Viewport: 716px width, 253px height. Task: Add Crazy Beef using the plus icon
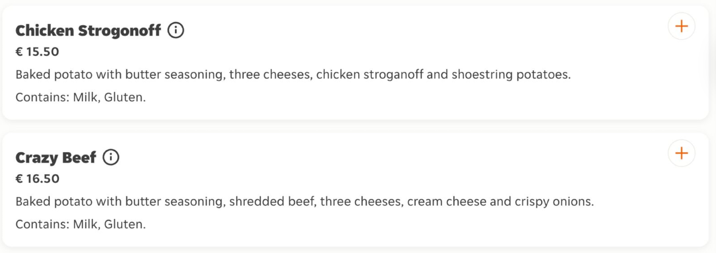point(681,153)
